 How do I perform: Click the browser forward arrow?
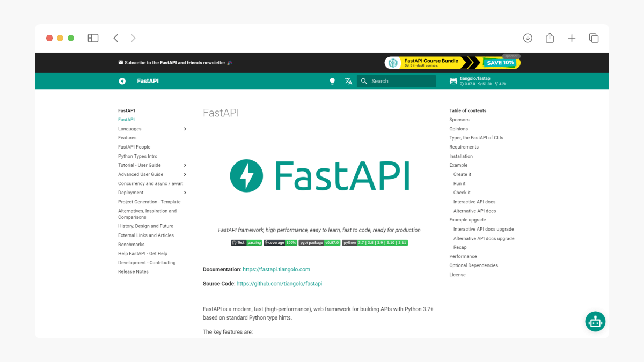pyautogui.click(x=133, y=38)
